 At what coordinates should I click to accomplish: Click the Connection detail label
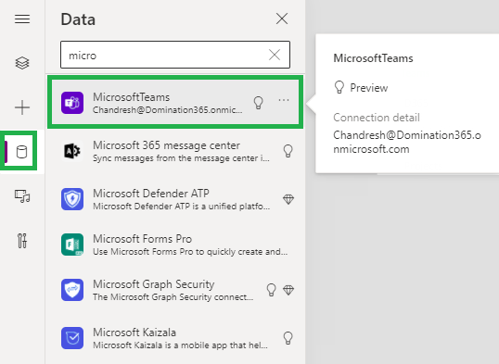[377, 118]
